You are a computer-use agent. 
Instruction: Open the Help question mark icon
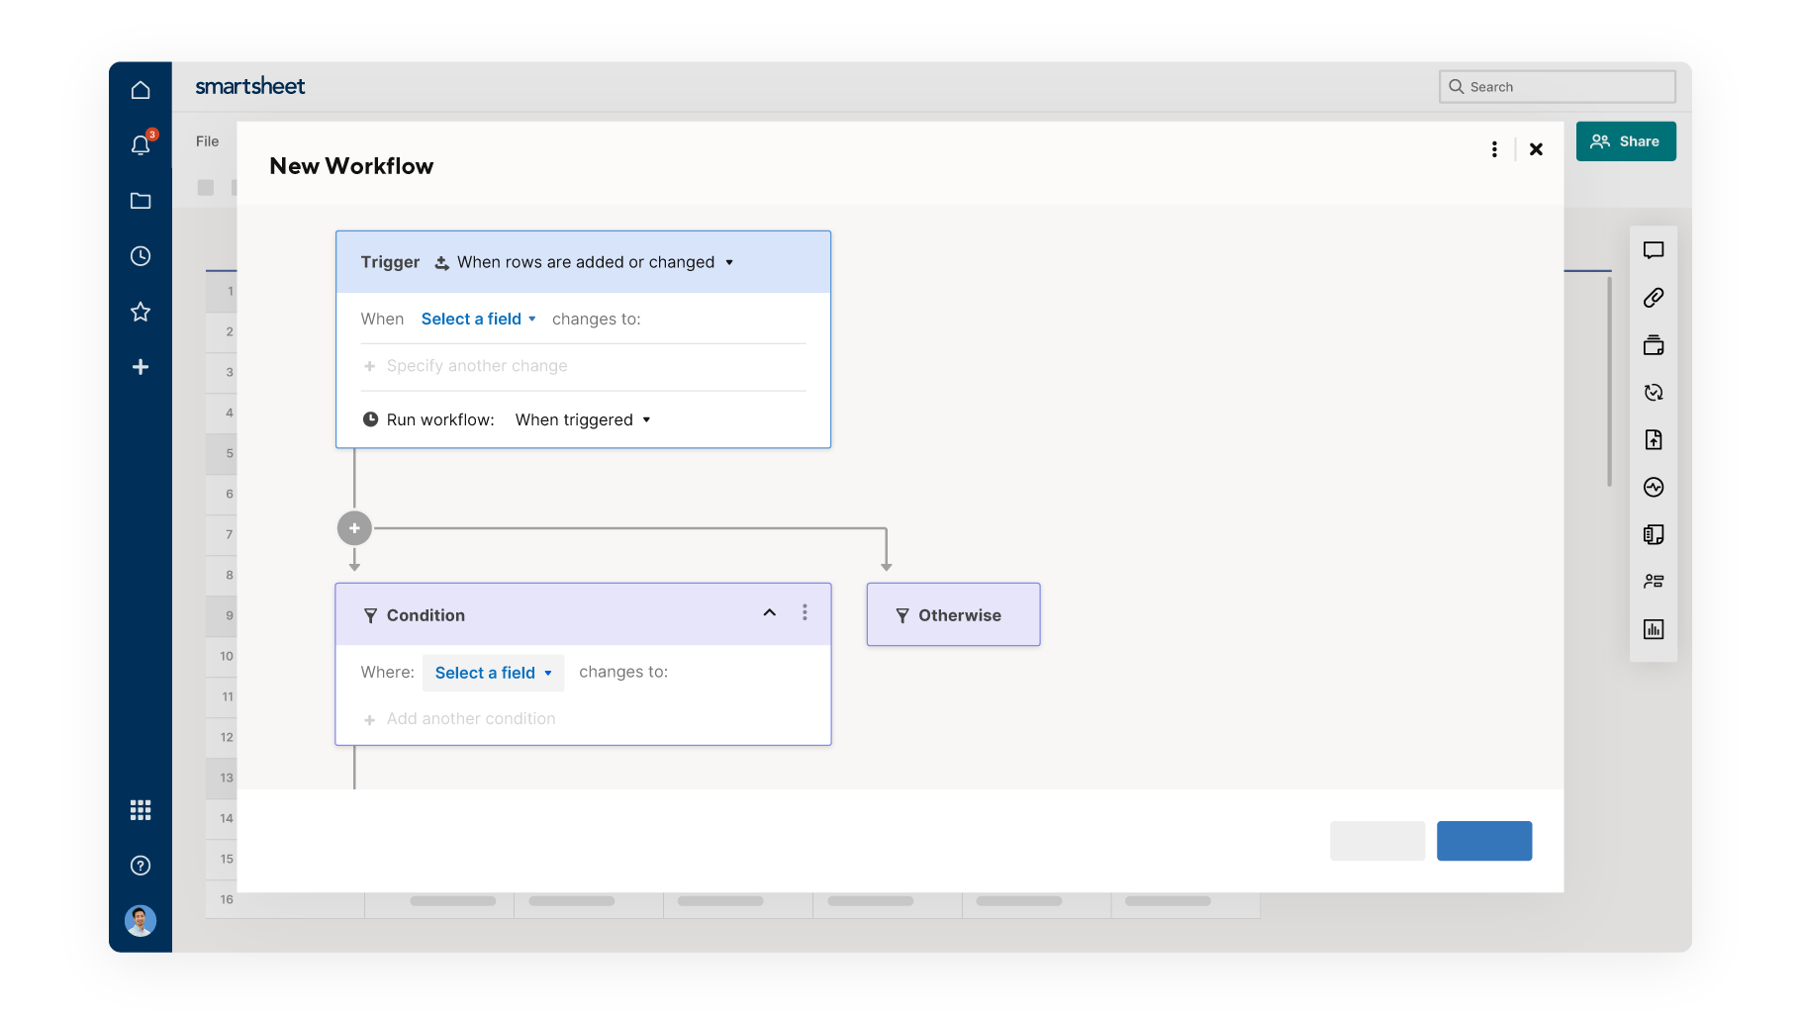(141, 866)
